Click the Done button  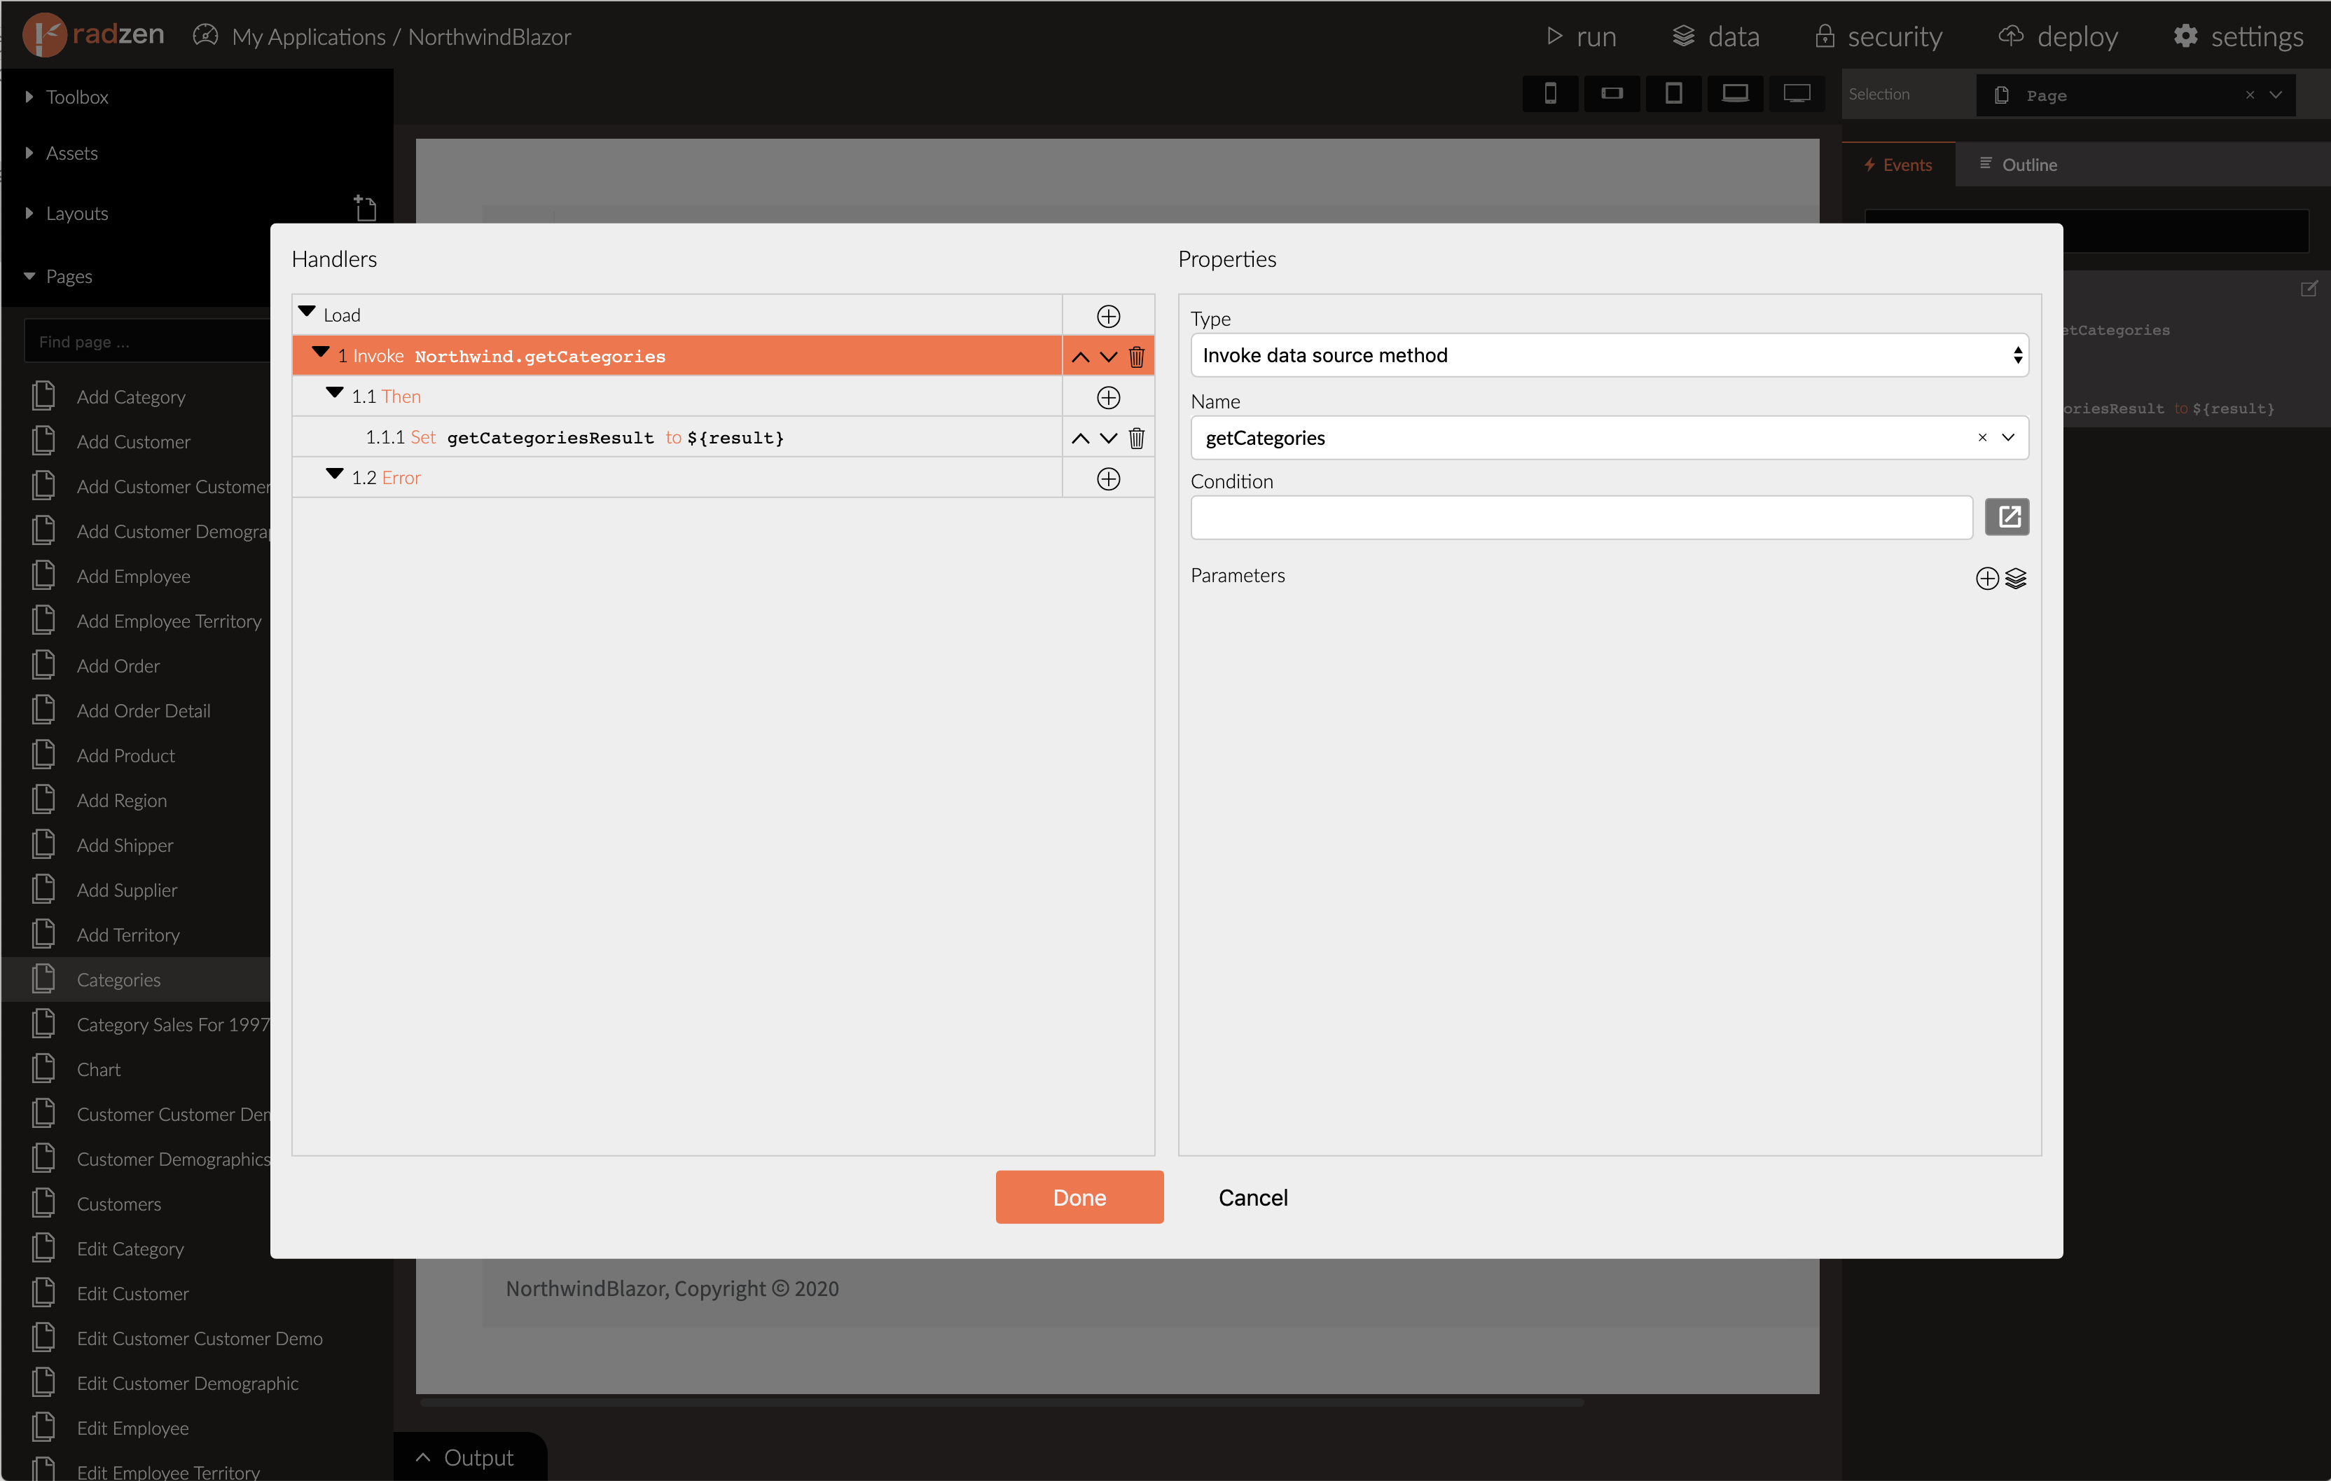click(x=1079, y=1197)
